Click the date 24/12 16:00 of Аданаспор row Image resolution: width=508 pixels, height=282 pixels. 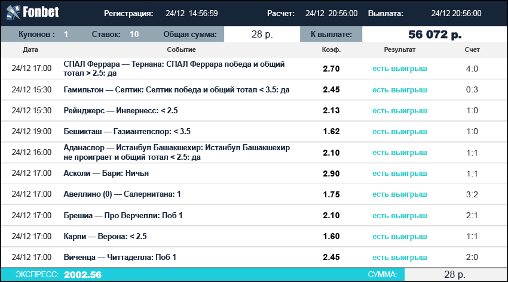(x=32, y=153)
